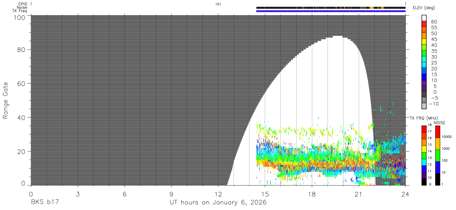Pick the cyan TX FRQ swatch between 13 and 12
The height and width of the screenshot is (210, 456).
(x=424, y=162)
